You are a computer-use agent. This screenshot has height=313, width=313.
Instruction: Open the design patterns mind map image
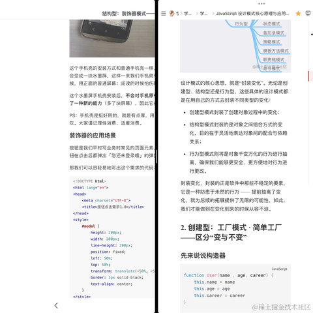point(235,46)
